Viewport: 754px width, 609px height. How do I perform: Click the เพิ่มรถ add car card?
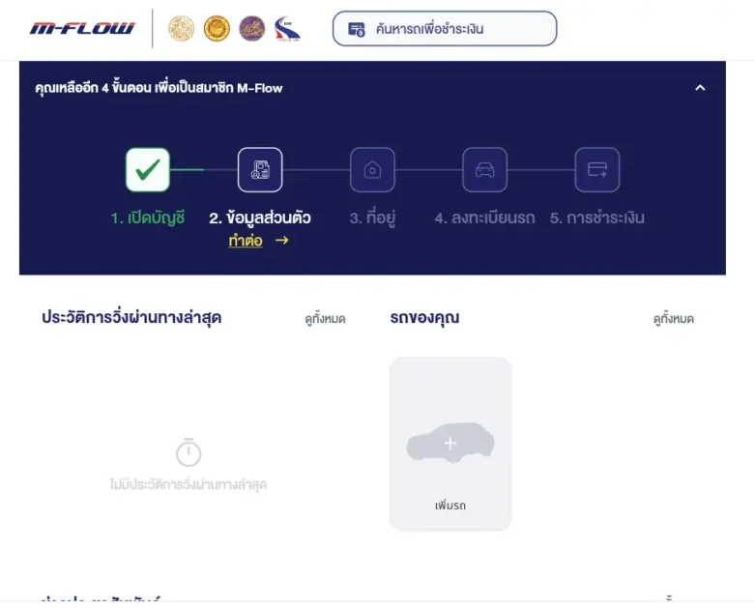pos(450,443)
